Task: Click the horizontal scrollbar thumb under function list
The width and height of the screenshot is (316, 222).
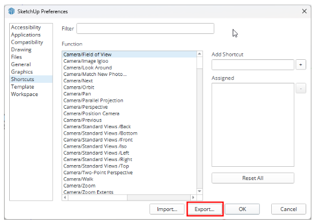Action: tap(98, 197)
